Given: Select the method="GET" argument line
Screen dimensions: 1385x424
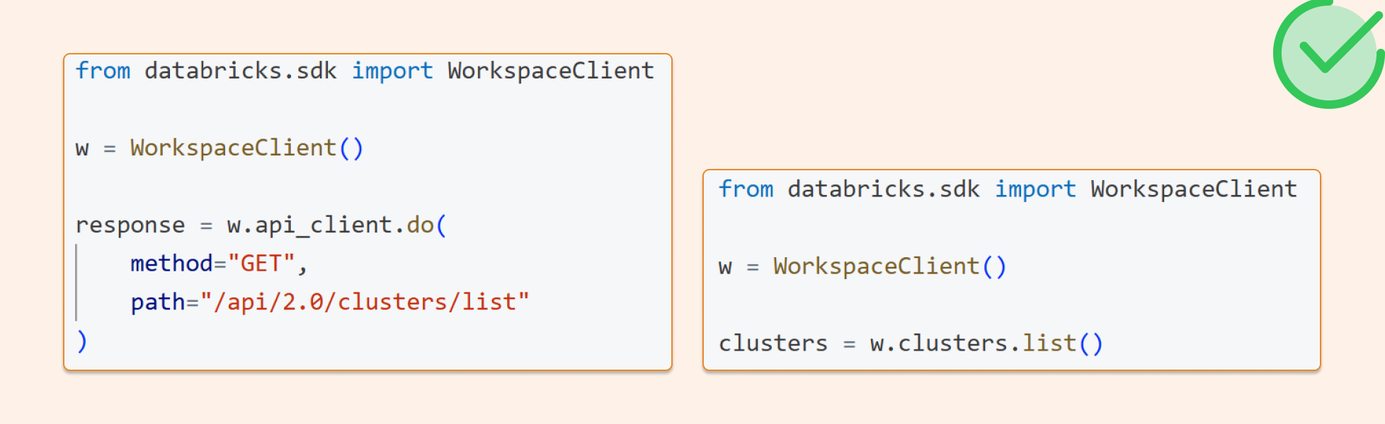Looking at the screenshot, I should coord(219,264).
